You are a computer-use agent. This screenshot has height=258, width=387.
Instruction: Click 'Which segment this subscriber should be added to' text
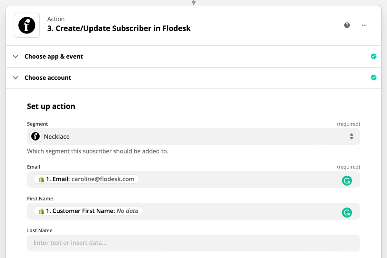tap(98, 151)
